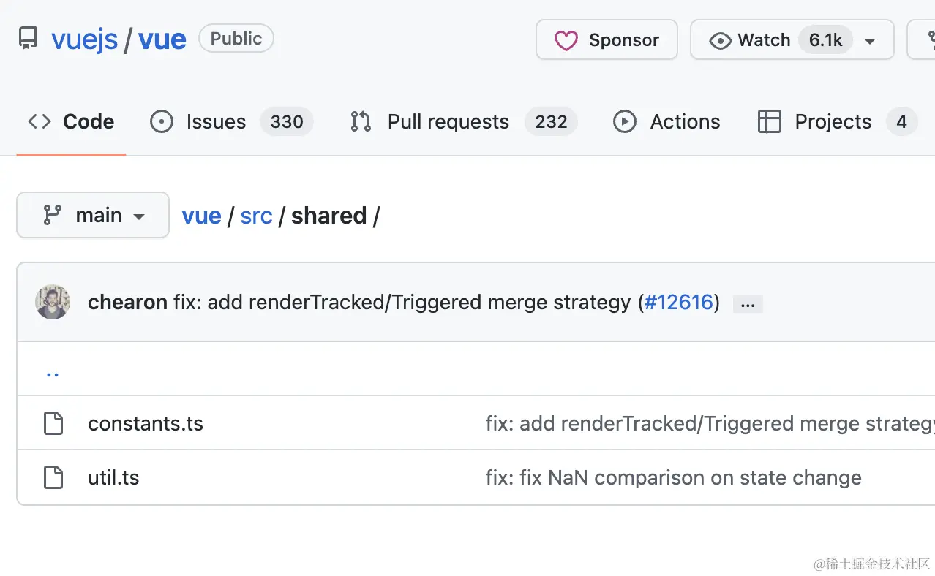Click the Issues circle icon
Screen dimensions: 935x576
[161, 121]
